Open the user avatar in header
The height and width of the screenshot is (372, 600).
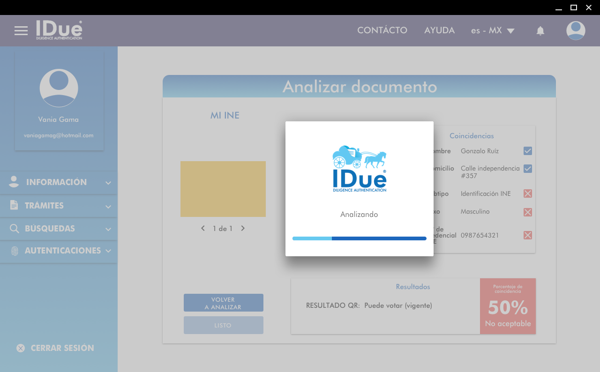click(x=576, y=30)
